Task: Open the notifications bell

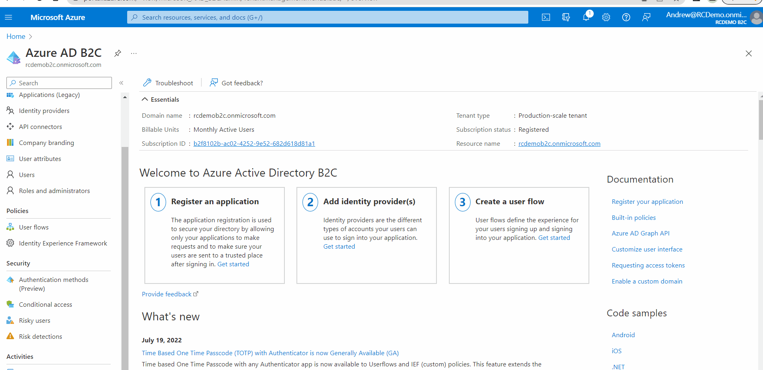Action: 586,17
